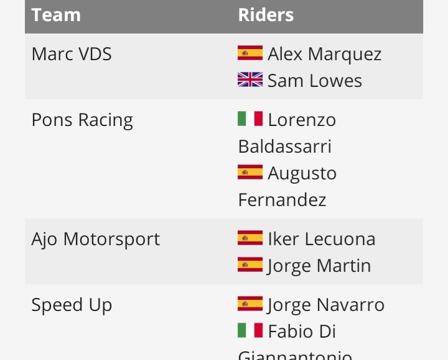Click the Spanish flag beside Alex Marquez
448x360 pixels.
coord(250,53)
